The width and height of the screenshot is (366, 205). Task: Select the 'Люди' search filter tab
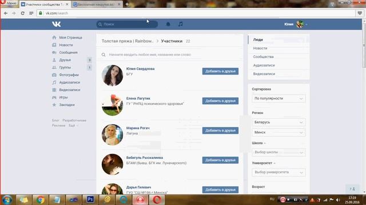279,40
